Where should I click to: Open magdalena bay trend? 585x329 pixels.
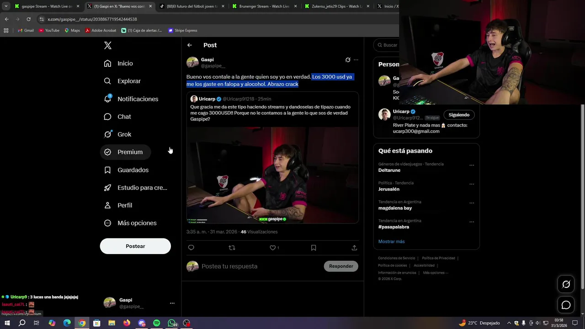[x=395, y=208]
